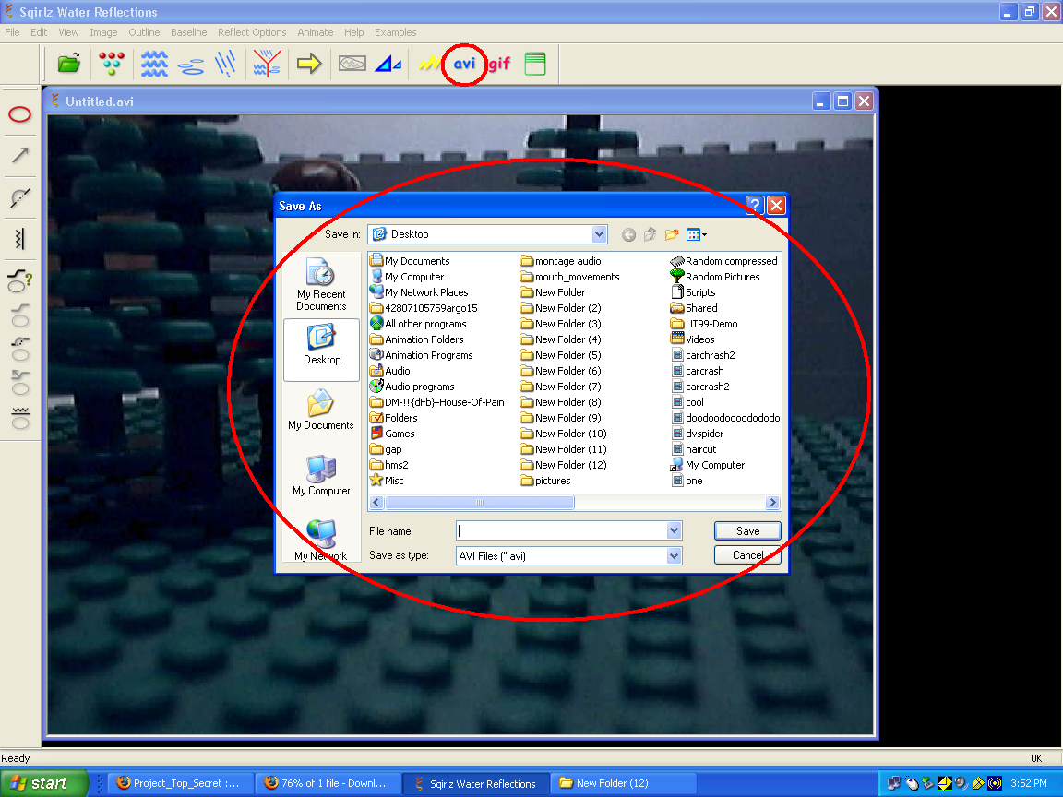This screenshot has height=797, width=1063.
Task: Expand the File name dropdown arrow
Action: 674,530
